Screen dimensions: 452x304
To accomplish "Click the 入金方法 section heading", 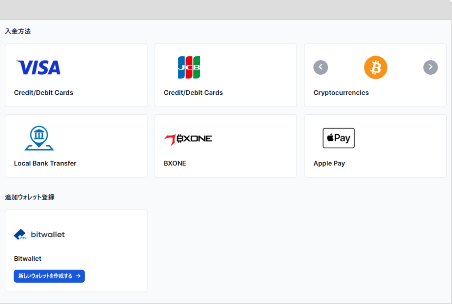I will coord(18,31).
